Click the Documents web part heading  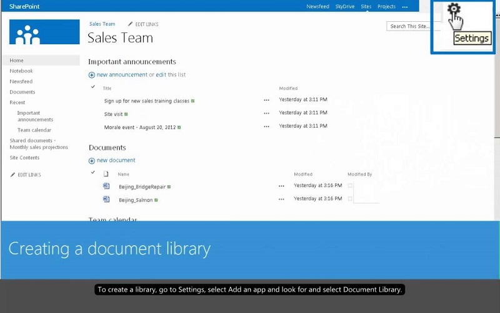107,148
